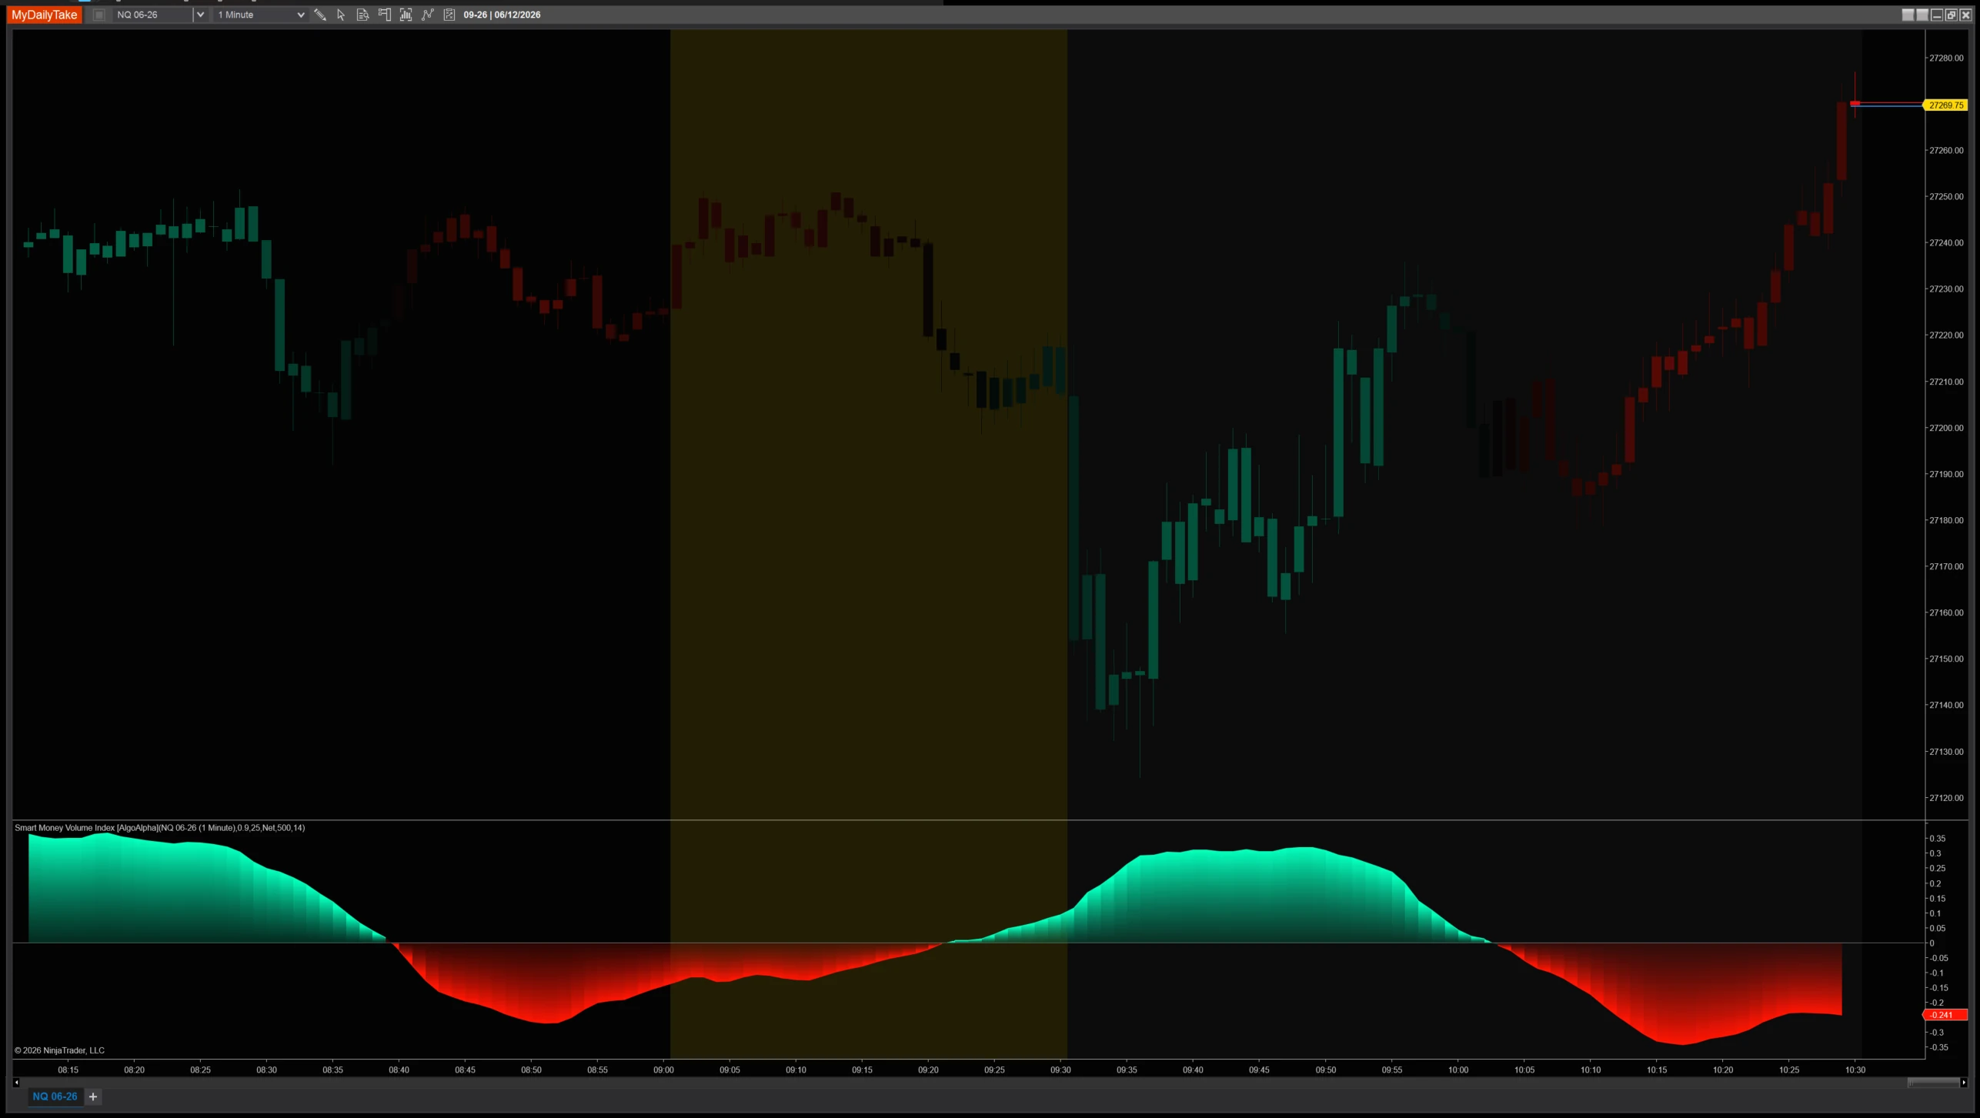Click the 08:15 time axis label
The height and width of the screenshot is (1118, 1980).
(68, 1070)
